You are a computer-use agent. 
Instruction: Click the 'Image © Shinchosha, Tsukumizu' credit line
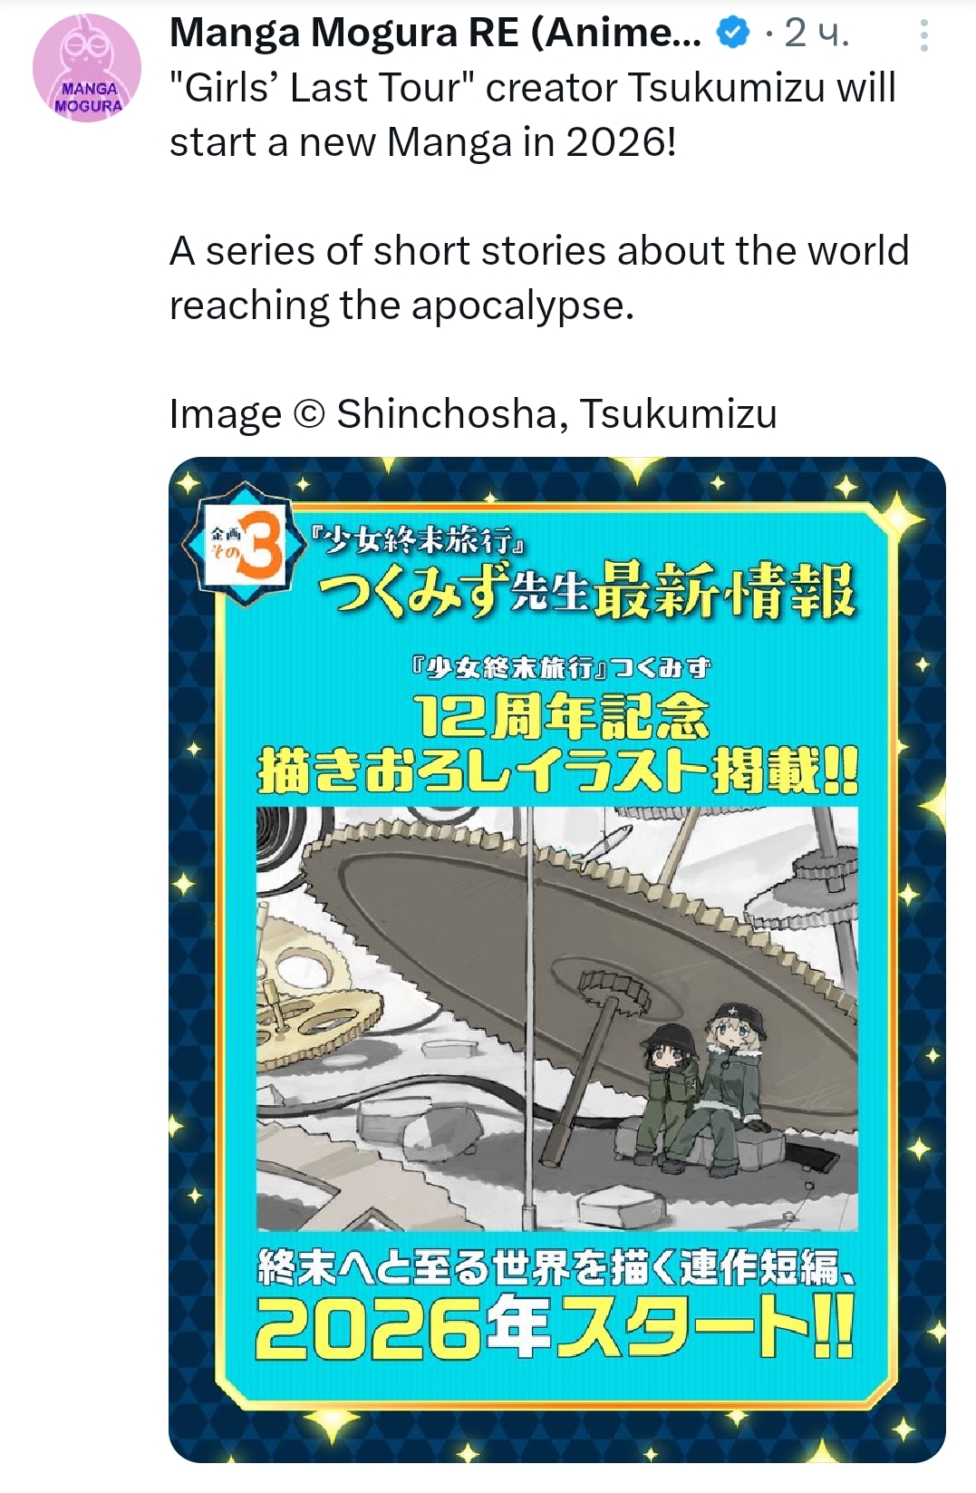(x=473, y=414)
